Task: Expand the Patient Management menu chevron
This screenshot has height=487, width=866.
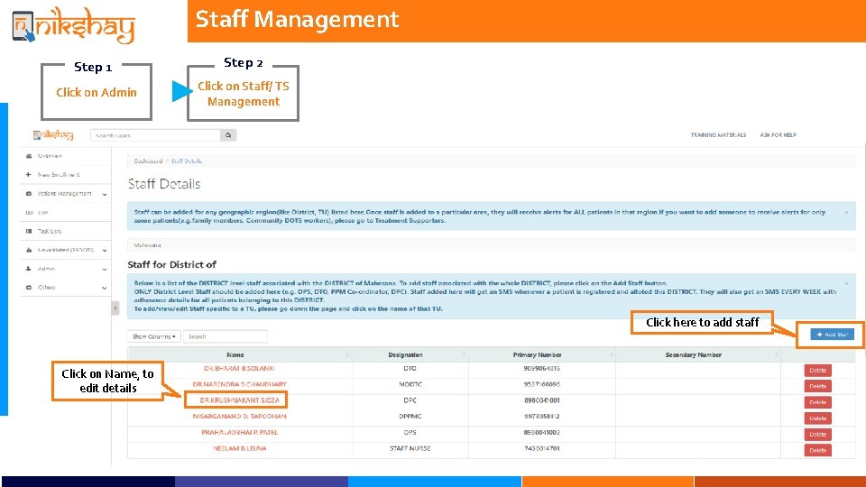Action: click(x=105, y=195)
